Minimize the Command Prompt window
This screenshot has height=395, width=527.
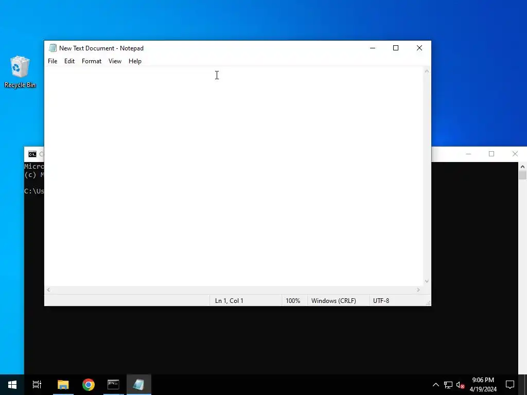tap(468, 154)
